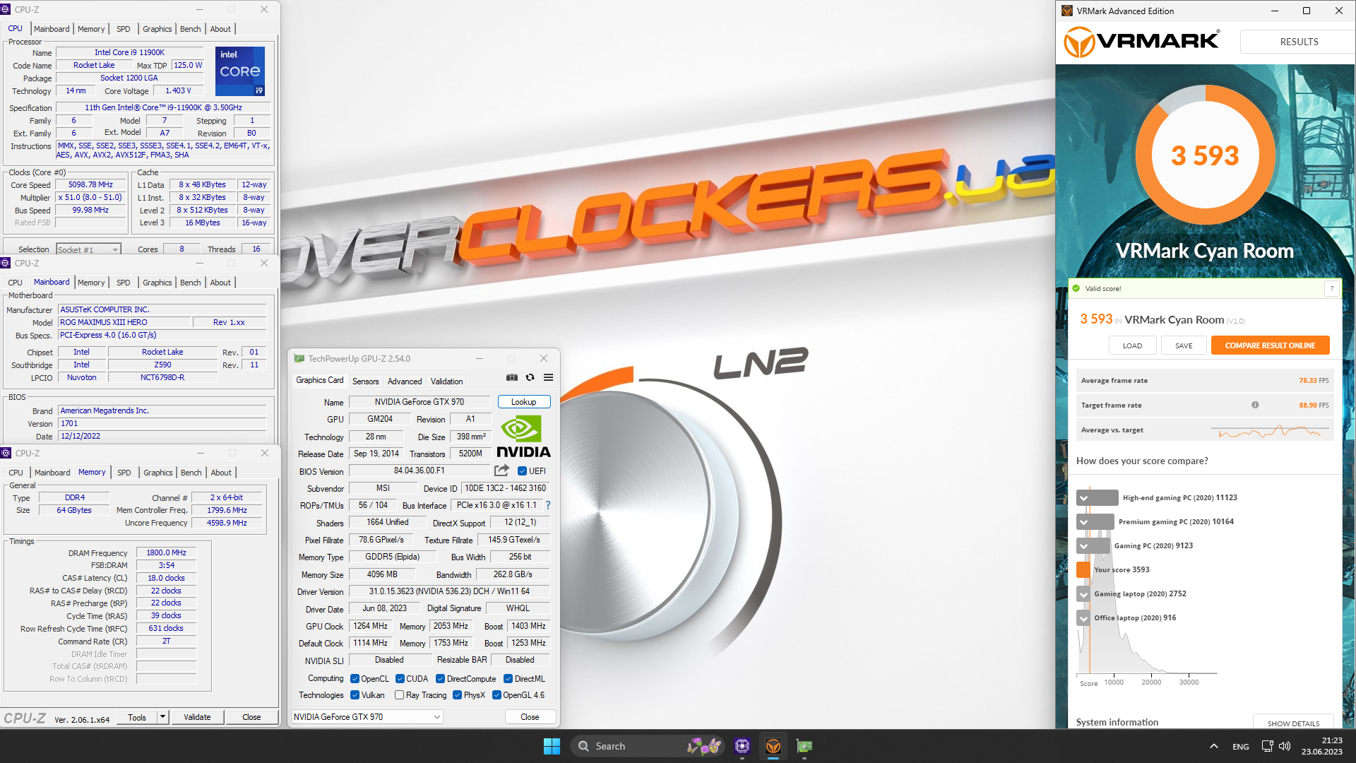
Task: Click Lookup button in GPU-Z
Action: [524, 402]
